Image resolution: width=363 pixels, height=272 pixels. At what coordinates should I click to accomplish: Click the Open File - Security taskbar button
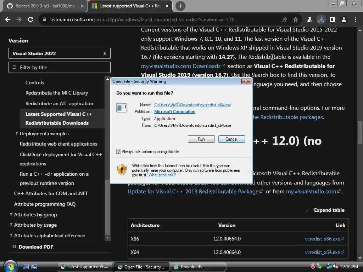(x=142, y=267)
